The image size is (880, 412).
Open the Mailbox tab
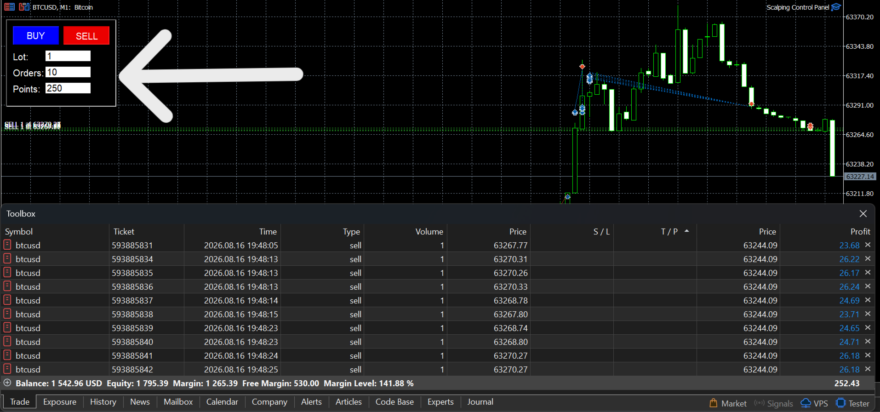pyautogui.click(x=178, y=402)
